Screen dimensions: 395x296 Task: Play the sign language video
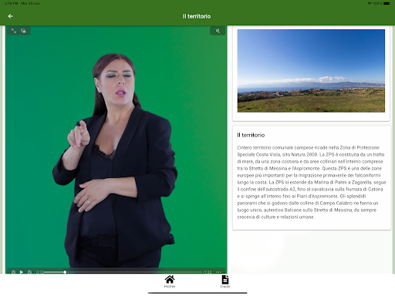pyautogui.click(x=22, y=272)
